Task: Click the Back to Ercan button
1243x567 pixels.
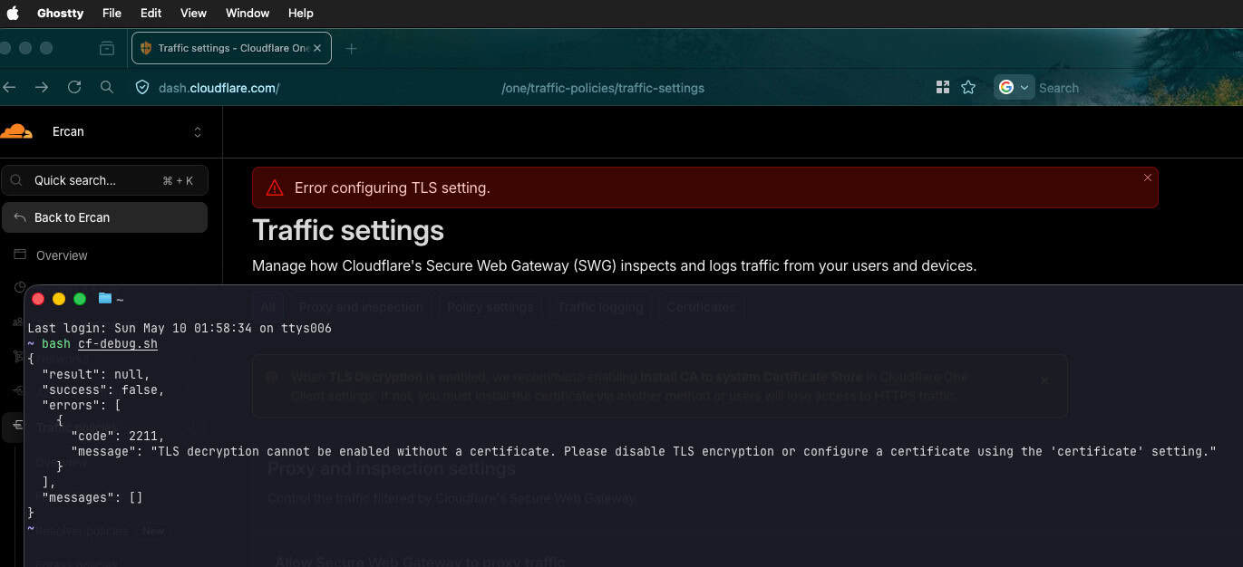Action: (x=105, y=217)
